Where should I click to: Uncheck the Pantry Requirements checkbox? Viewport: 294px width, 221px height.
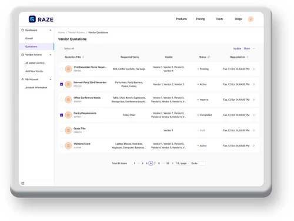[x=61, y=115]
